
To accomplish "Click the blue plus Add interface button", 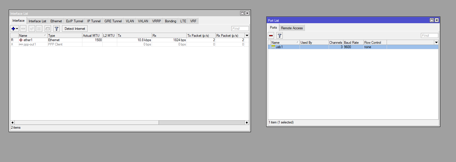I will (13, 28).
